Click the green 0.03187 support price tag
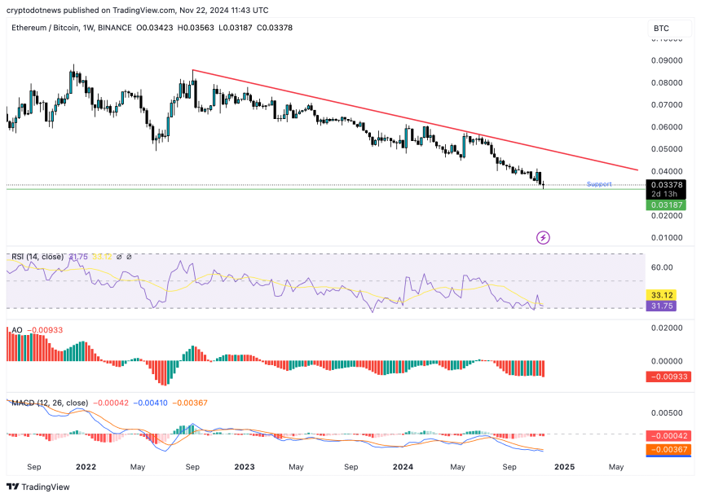 [x=666, y=205]
